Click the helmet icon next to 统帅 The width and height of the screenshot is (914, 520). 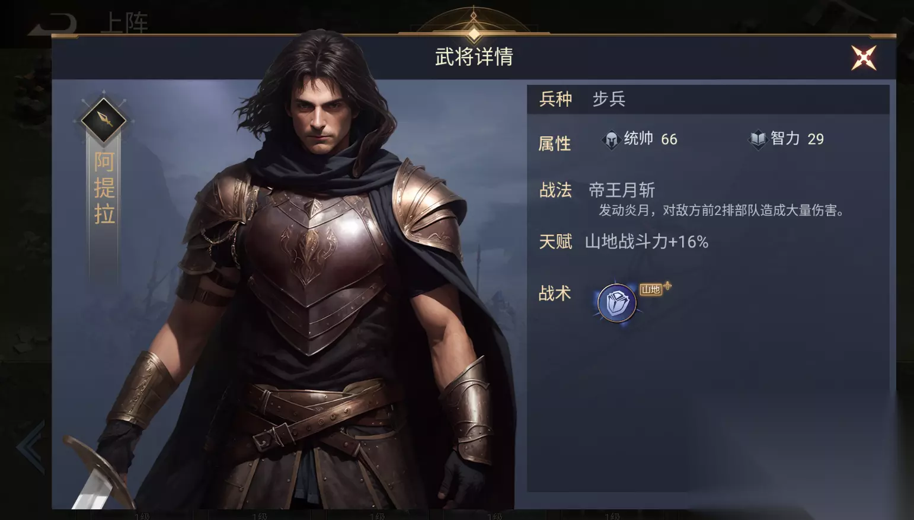[611, 140]
